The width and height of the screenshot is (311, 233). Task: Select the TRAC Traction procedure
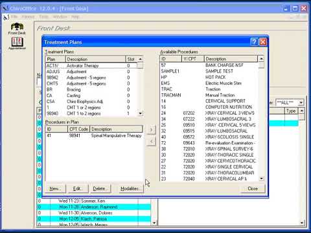point(209,89)
